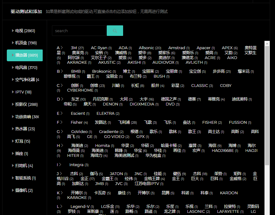The width and height of the screenshot is (275, 215).
Task: Focus the search input field
Action: pos(79,31)
